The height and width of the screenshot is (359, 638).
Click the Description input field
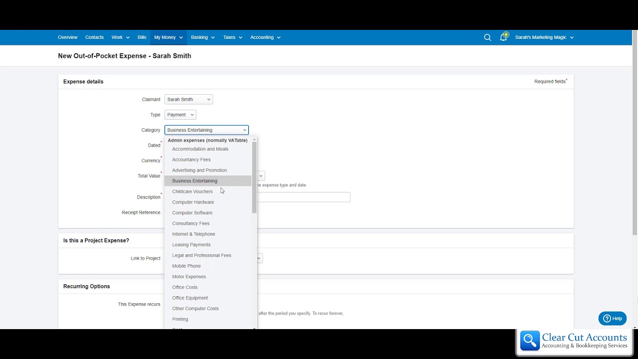[x=257, y=197]
